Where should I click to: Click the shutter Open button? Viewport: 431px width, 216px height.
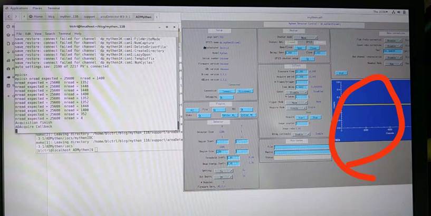pos(300,48)
